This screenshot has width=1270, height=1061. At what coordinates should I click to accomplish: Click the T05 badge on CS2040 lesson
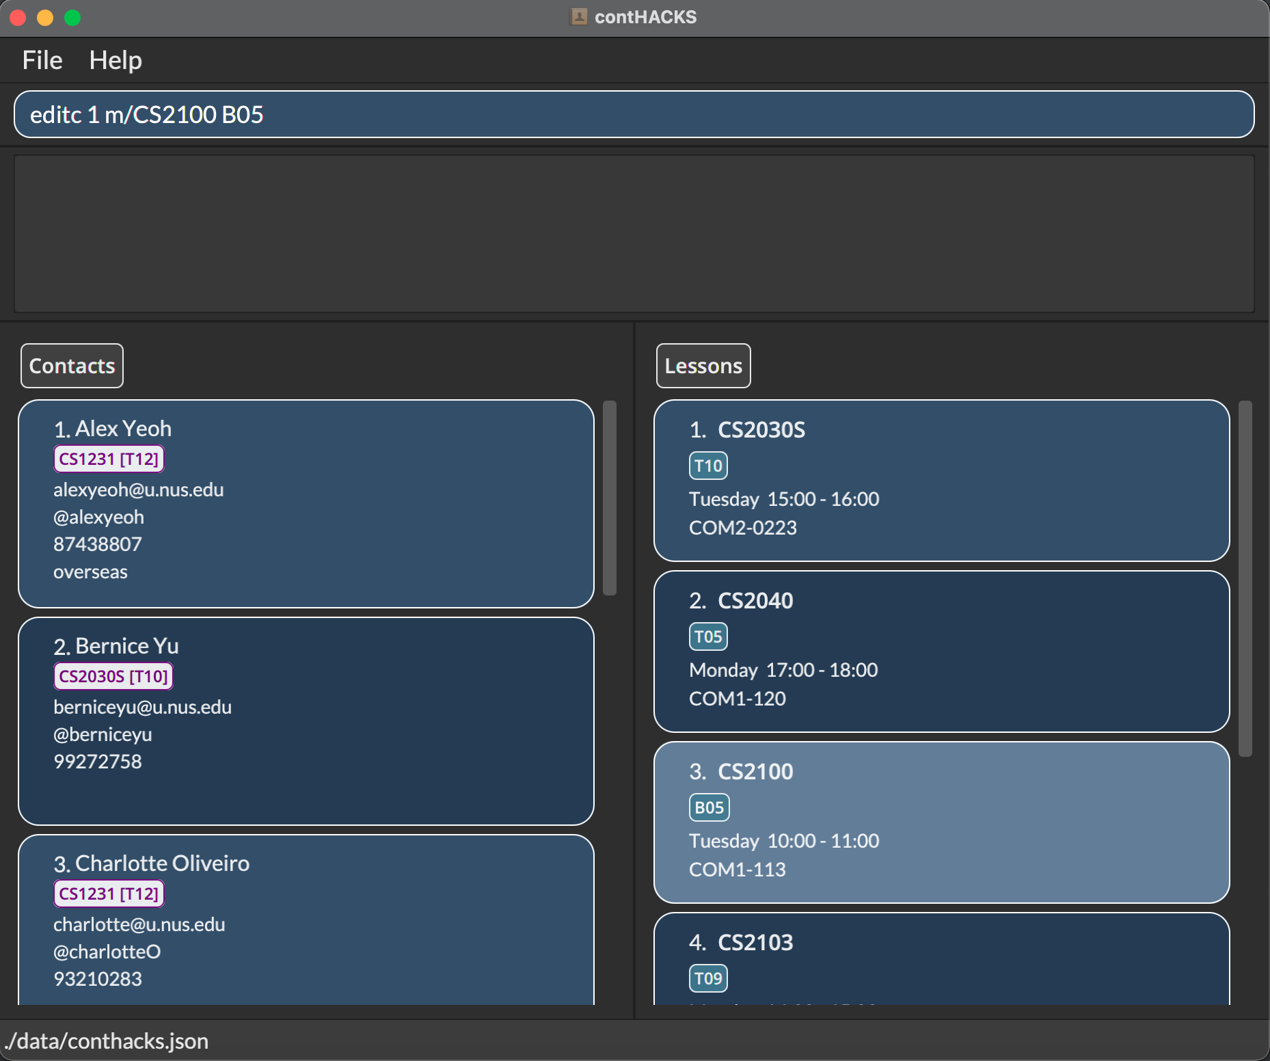click(707, 636)
